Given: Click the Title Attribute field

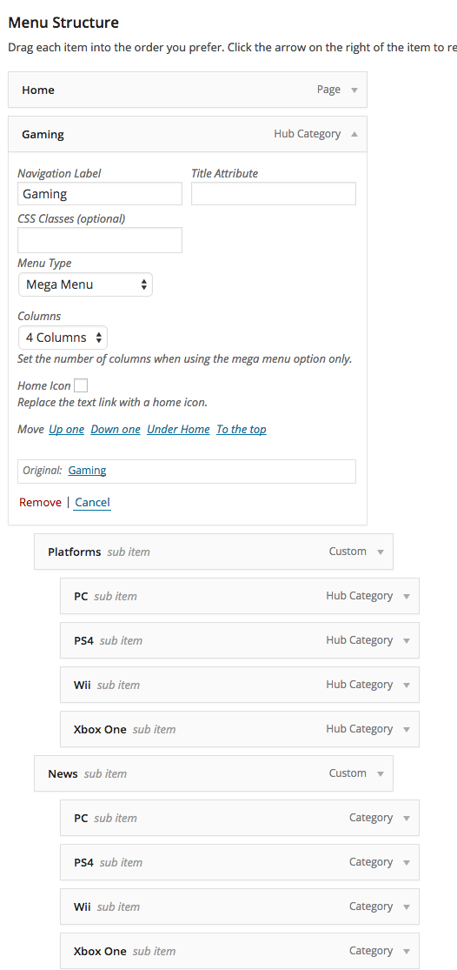Looking at the screenshot, I should 274,194.
